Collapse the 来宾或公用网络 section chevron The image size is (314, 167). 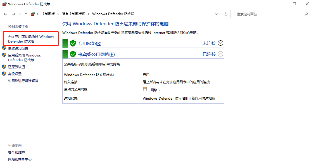(x=220, y=54)
